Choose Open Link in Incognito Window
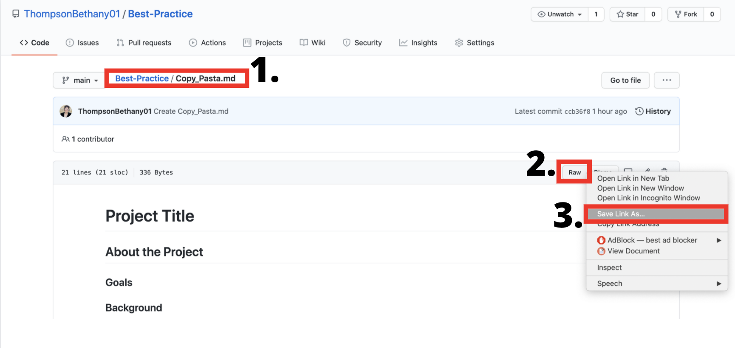 [648, 198]
